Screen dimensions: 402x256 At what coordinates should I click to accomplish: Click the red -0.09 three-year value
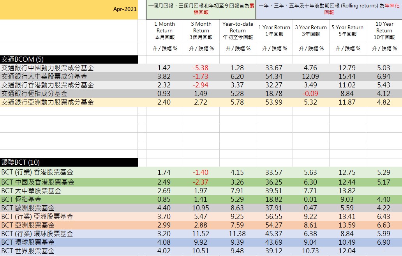[x=310, y=94]
